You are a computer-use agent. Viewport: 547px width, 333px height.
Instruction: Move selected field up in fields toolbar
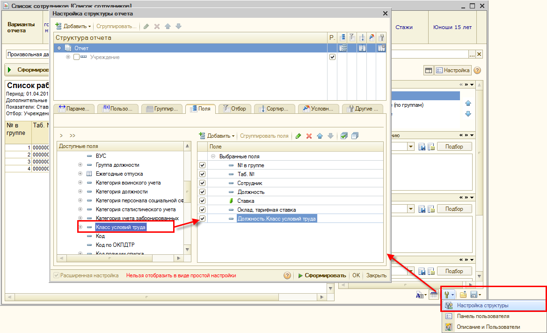tap(320, 136)
